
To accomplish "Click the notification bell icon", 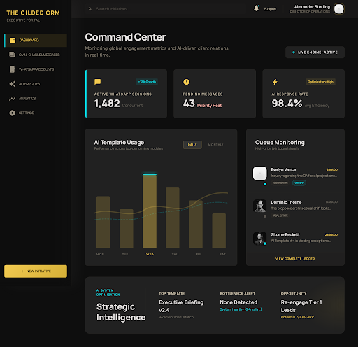I will coord(256,8).
